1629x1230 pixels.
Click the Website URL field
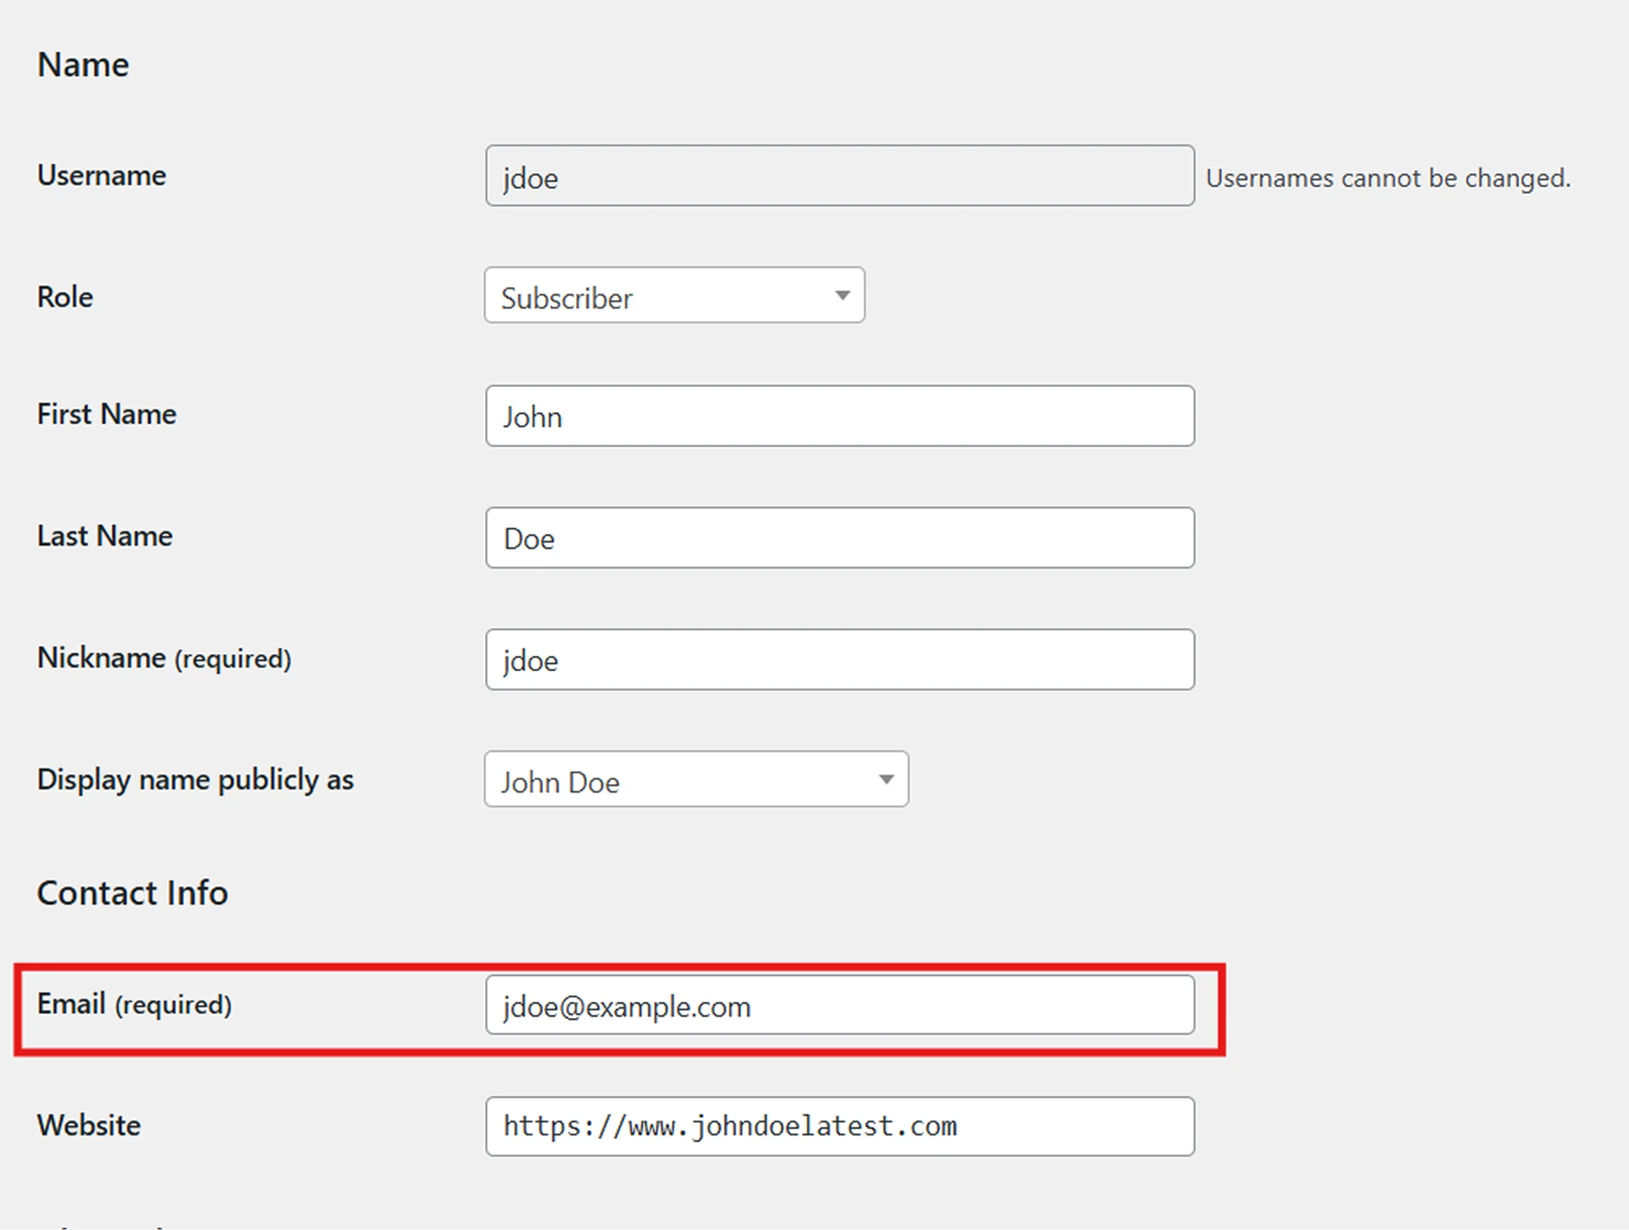click(x=839, y=1126)
